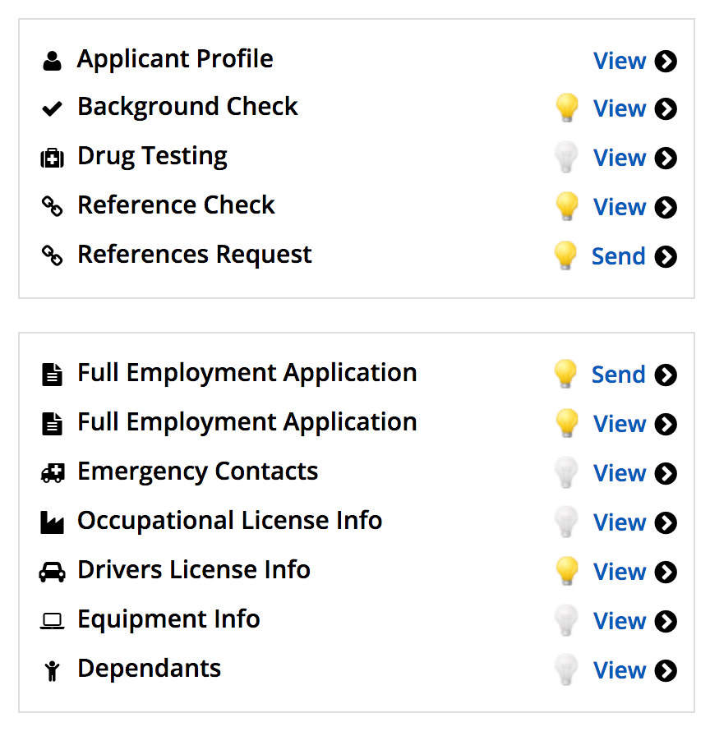This screenshot has width=710, height=736.
Task: Click the laptop icon beside Equipment Info
Action: tap(52, 621)
